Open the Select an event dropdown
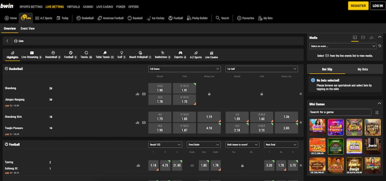386x181 pixels. [343, 46]
